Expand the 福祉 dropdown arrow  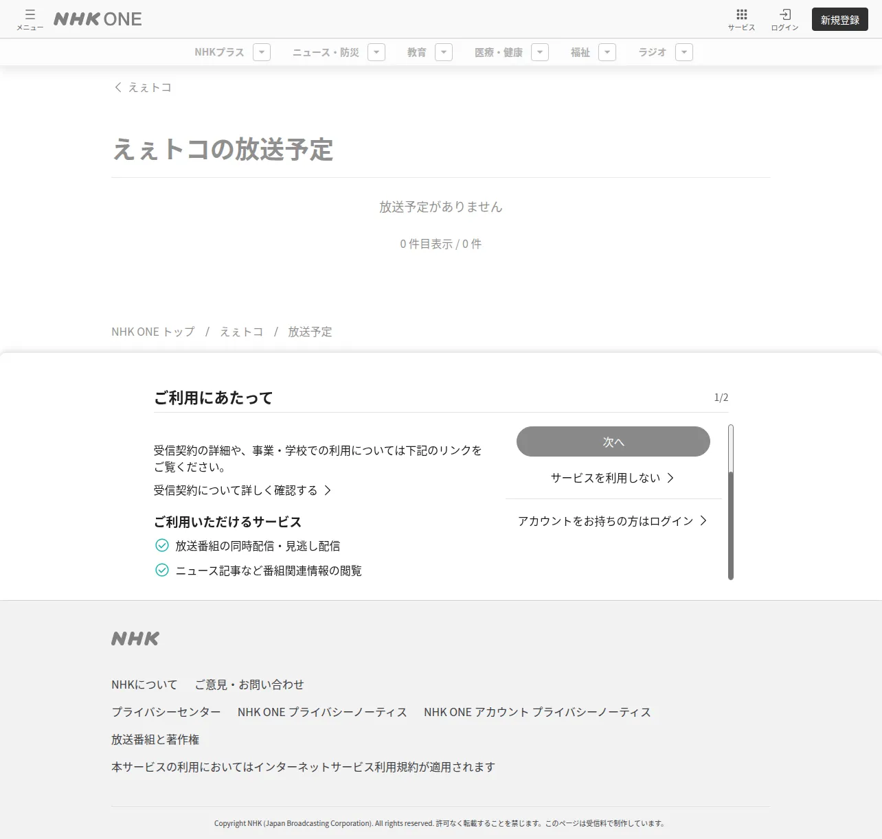click(x=607, y=52)
